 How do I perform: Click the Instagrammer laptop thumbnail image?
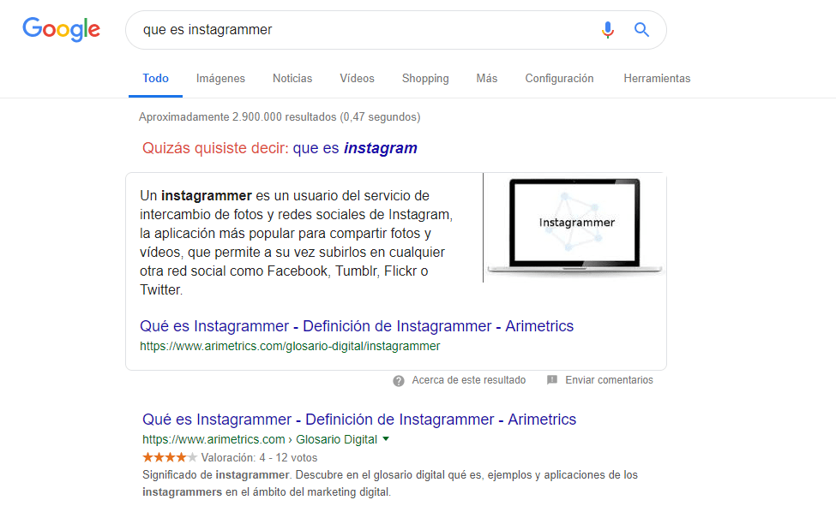click(574, 227)
